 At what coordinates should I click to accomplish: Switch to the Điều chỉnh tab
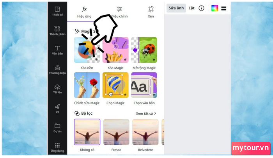(x=119, y=12)
